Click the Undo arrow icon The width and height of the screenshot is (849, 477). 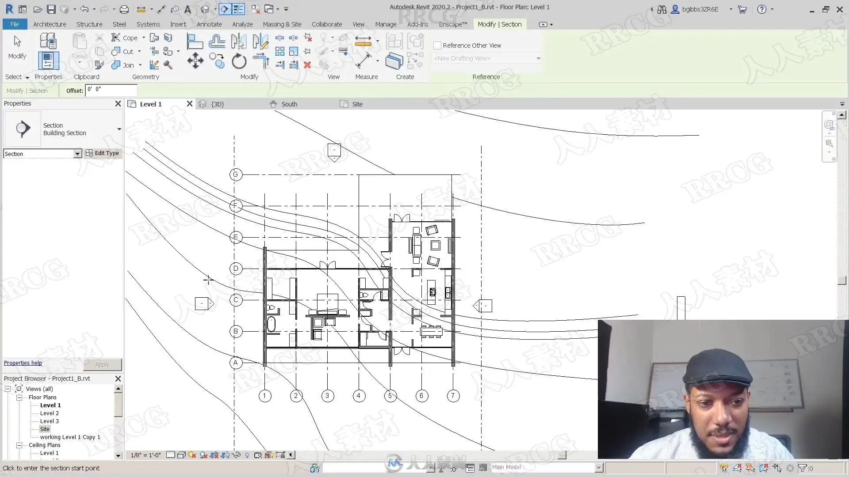click(84, 9)
